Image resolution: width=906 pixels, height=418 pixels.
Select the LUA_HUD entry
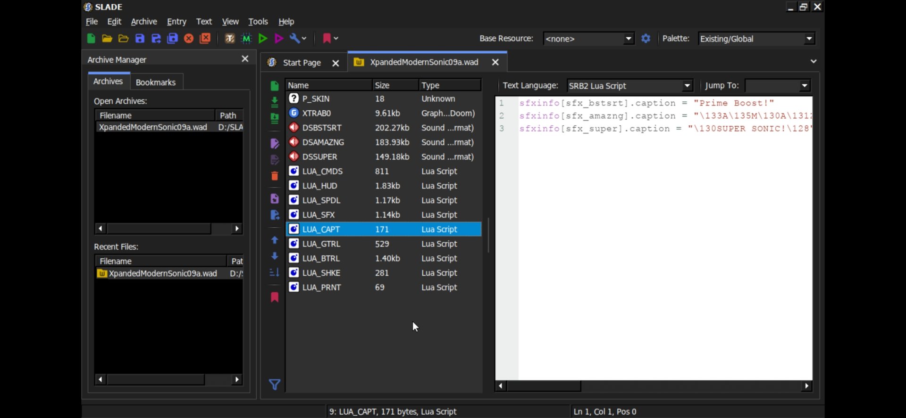pyautogui.click(x=384, y=186)
